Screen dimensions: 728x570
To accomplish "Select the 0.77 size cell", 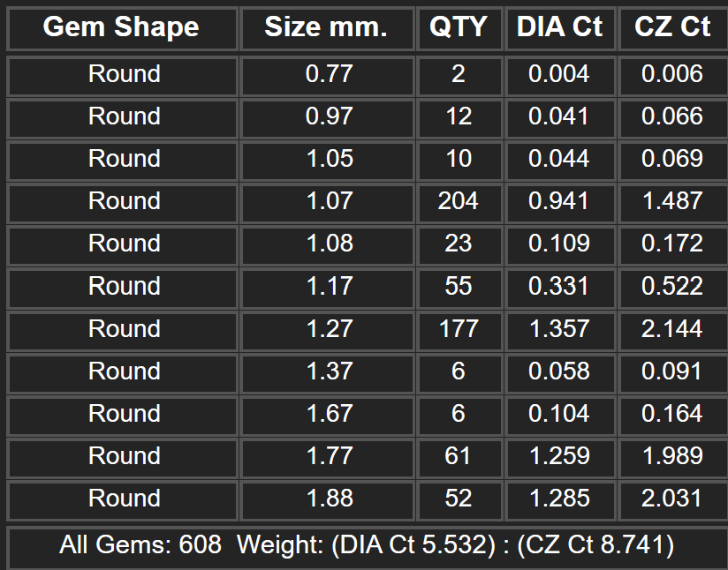I will pos(327,76).
